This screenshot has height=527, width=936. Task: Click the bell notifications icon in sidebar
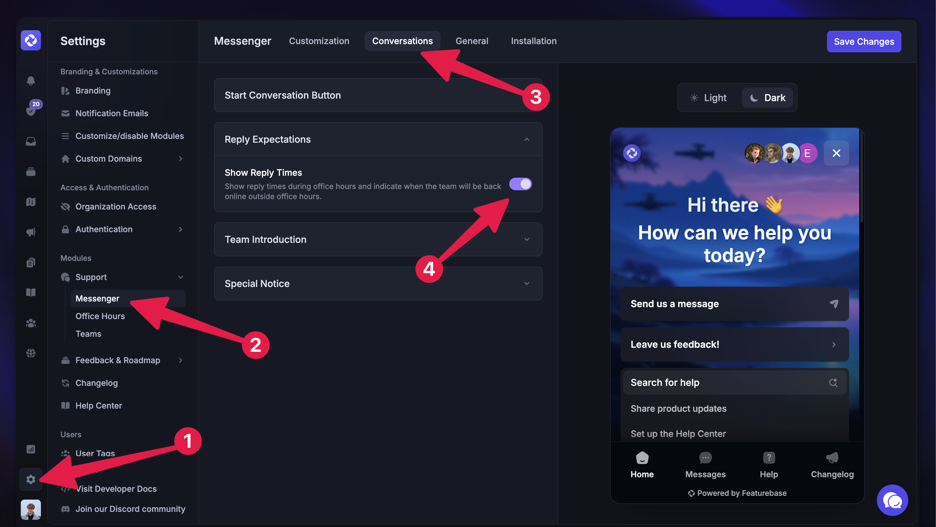[x=31, y=80]
